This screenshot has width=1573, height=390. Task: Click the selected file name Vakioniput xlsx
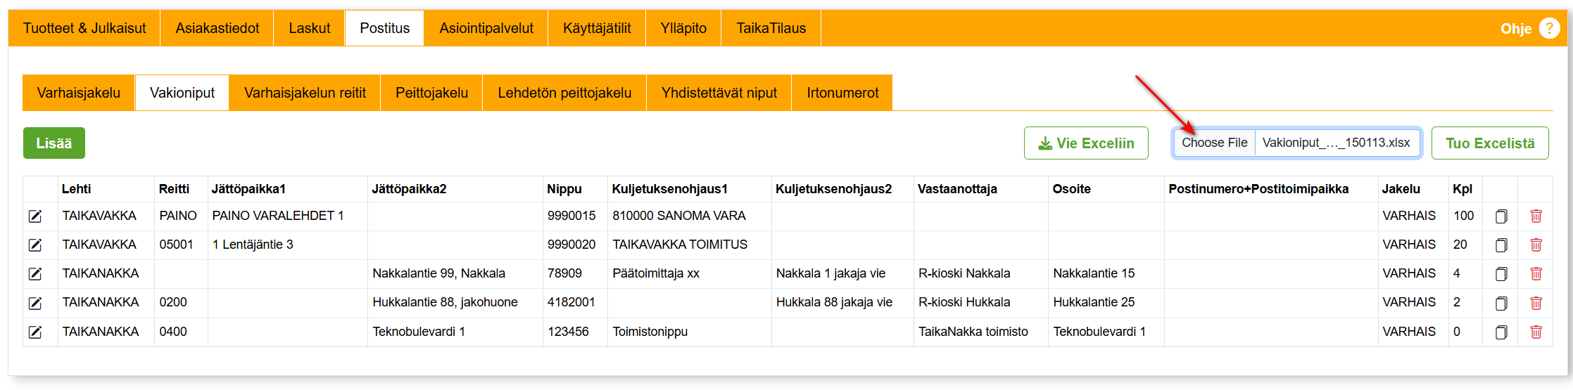[1336, 143]
